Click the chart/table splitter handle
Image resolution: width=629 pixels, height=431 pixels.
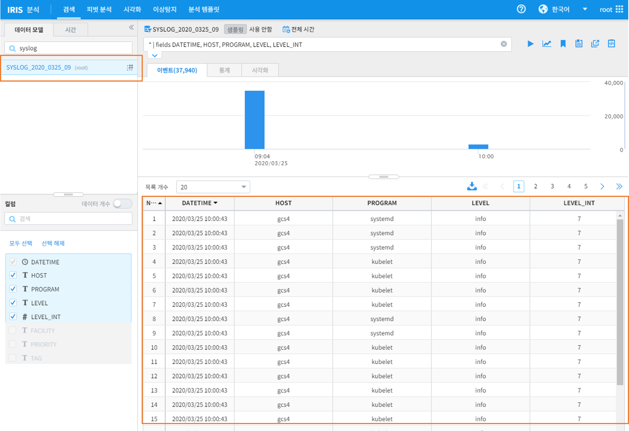tap(384, 177)
